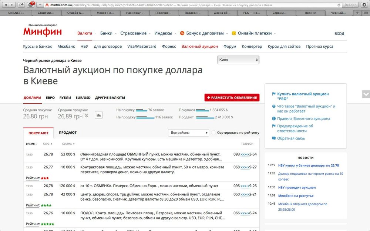Enable Сортировать по рейтингу checkbox
The height and width of the screenshot is (231, 370).
[x=213, y=133]
